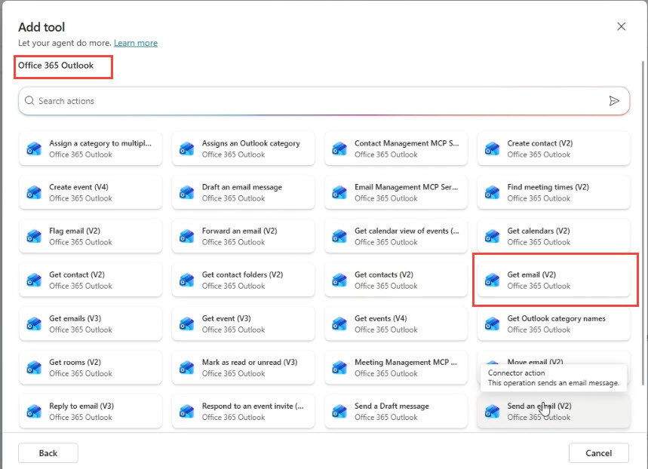Click the Outlook icon next to Create contact (V2)
648x469 pixels.
click(x=492, y=149)
